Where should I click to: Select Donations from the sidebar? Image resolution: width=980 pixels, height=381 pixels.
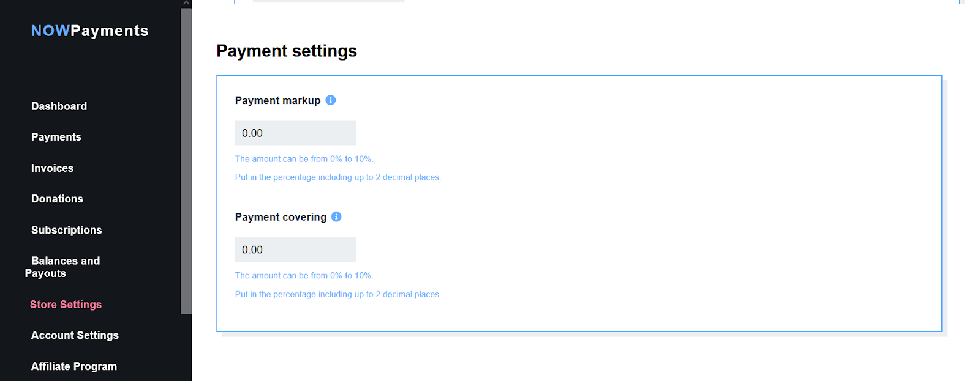[x=57, y=199]
